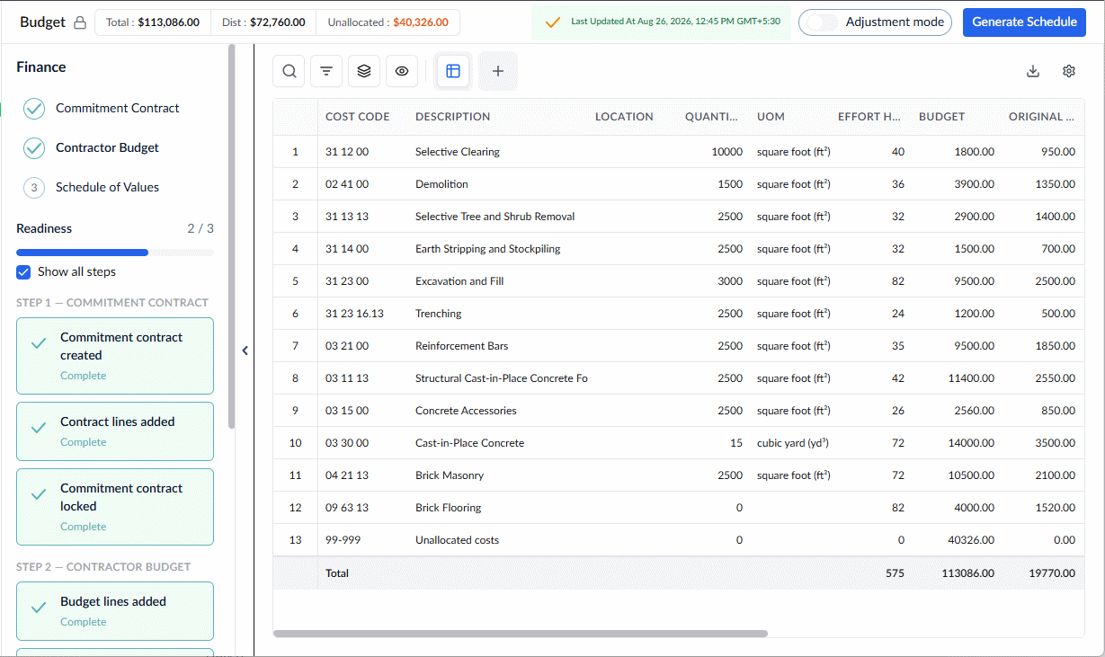
Task: Click the Readiness progress bar
Action: (x=115, y=253)
